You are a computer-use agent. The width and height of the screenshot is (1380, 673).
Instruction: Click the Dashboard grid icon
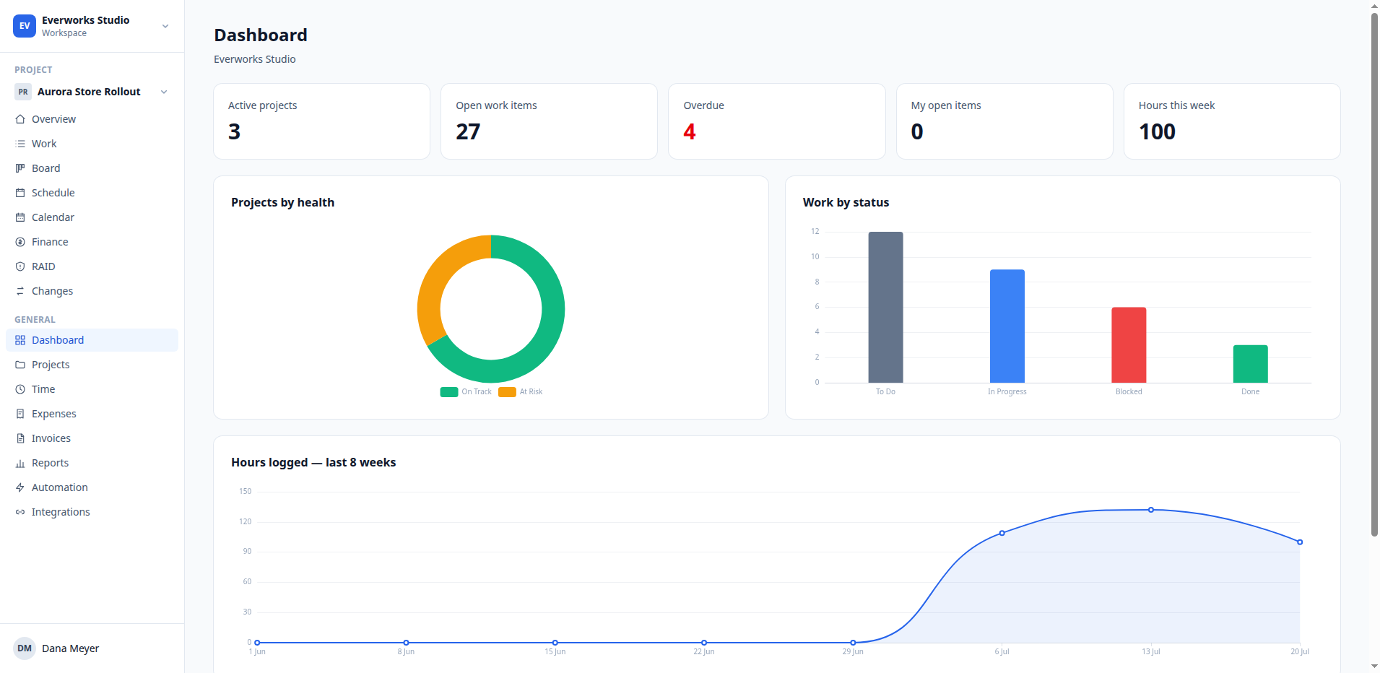(20, 340)
